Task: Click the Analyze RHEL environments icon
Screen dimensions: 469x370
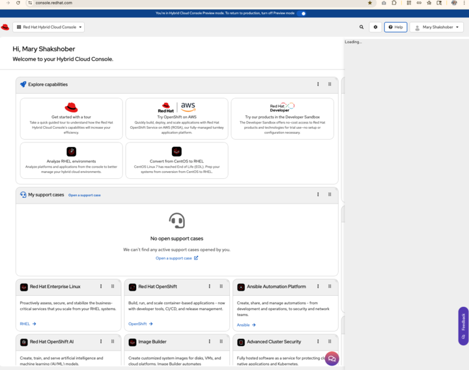Action: click(71, 152)
